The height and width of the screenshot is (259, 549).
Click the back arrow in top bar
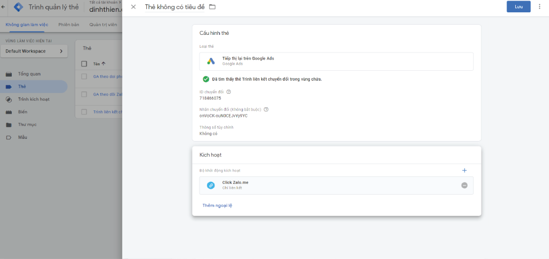(x=4, y=7)
